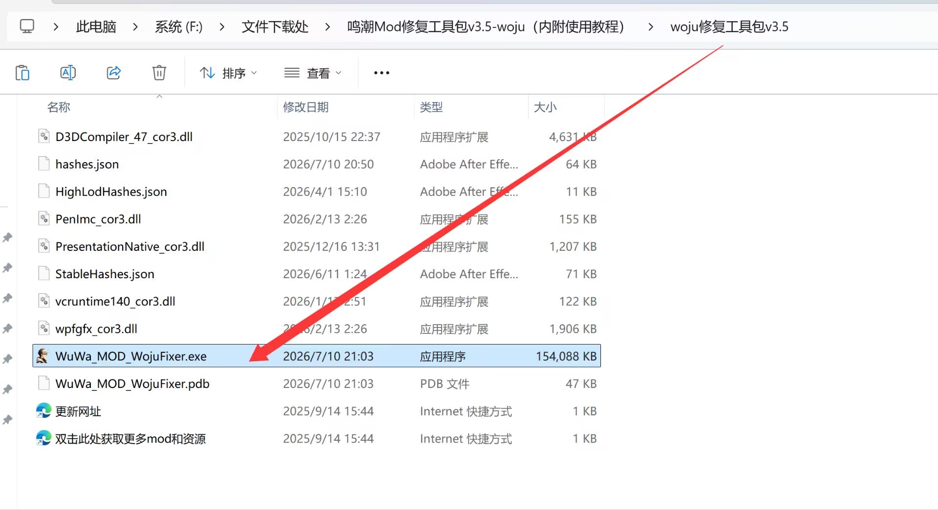
Task: Sort by 大小 column header
Action: (545, 107)
